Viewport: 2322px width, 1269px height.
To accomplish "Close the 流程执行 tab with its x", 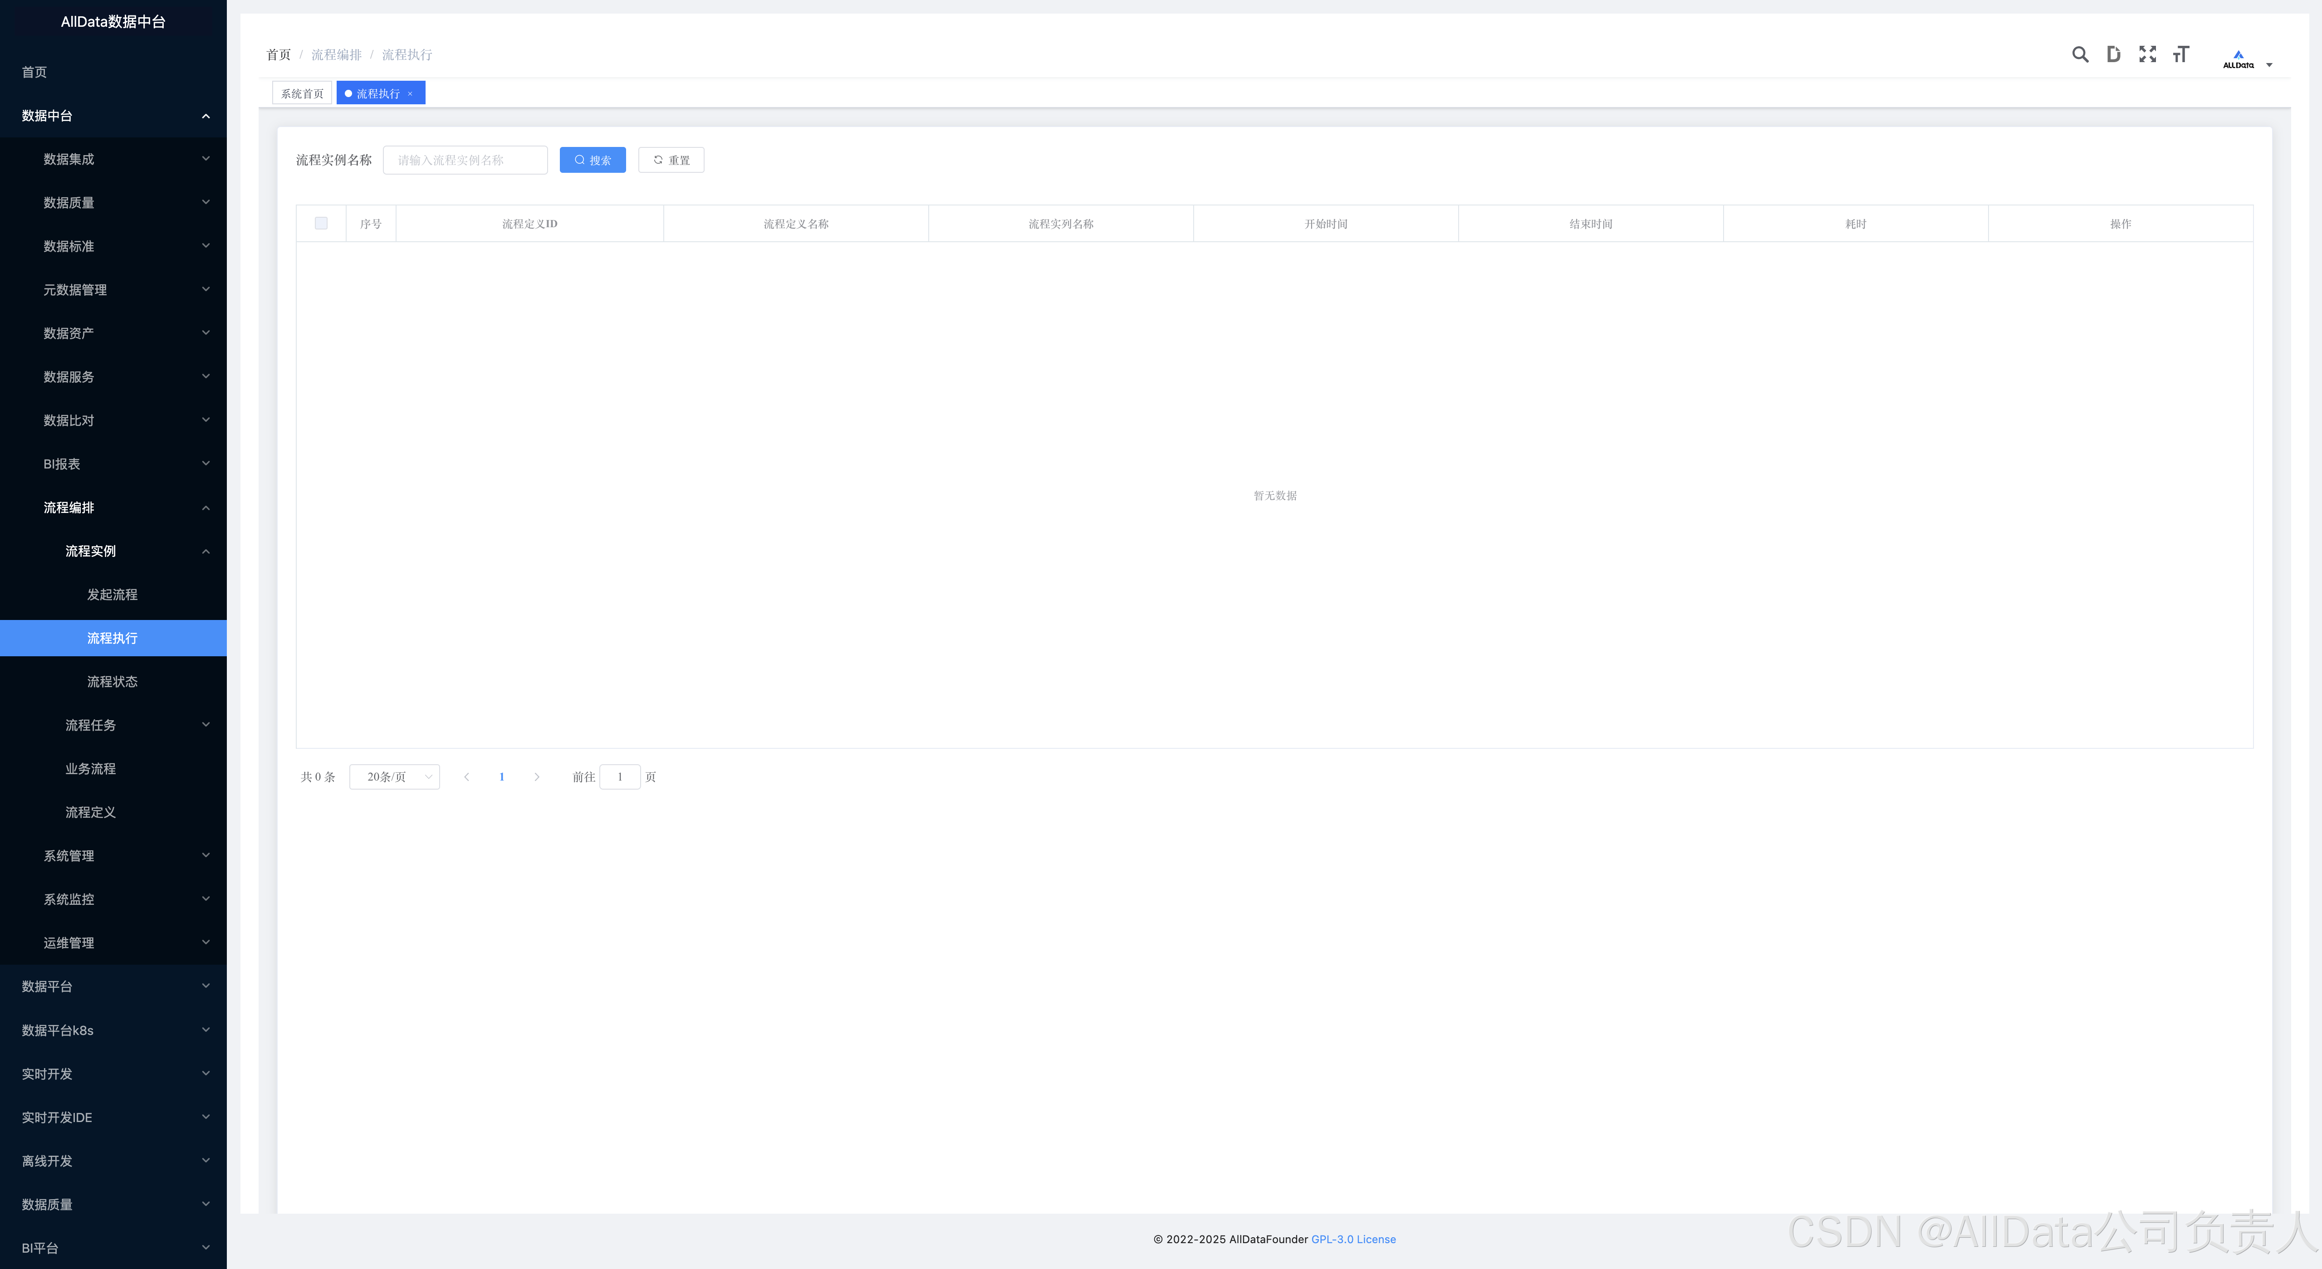I will coord(410,94).
